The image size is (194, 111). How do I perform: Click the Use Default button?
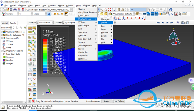tap(119, 101)
